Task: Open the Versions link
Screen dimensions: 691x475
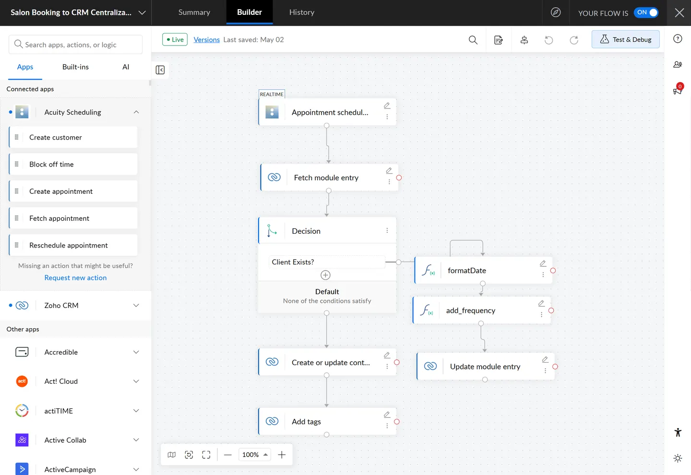Action: click(x=207, y=40)
